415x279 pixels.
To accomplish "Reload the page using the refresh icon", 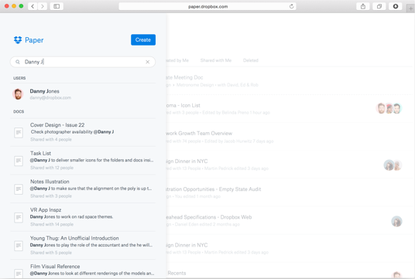I will [291, 6].
